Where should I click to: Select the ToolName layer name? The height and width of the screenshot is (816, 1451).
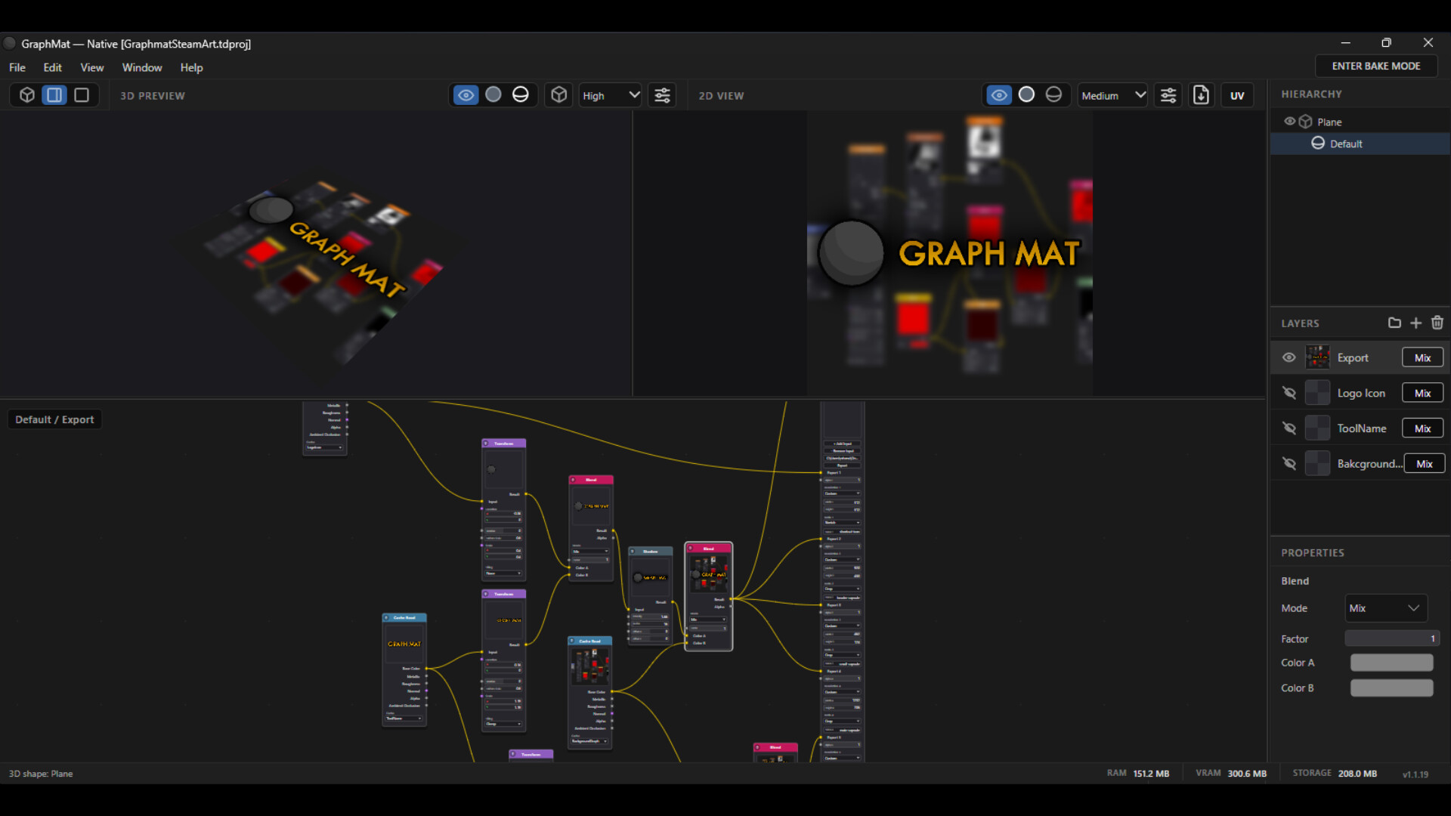[1362, 428]
